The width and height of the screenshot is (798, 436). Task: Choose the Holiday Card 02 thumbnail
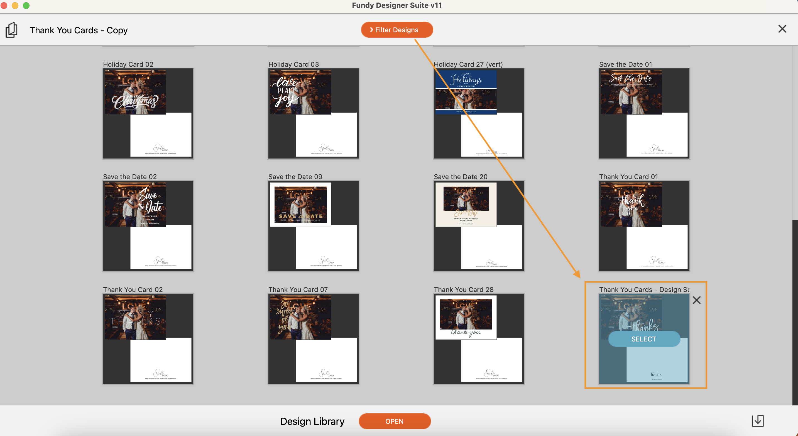click(x=148, y=113)
